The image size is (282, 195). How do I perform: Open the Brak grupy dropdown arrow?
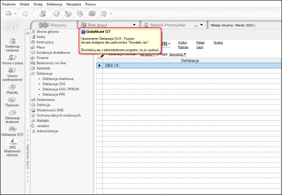(134, 25)
